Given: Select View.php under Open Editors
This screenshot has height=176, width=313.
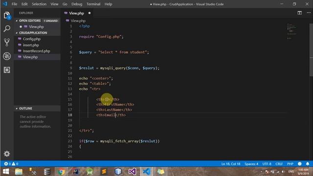Looking at the screenshot, I should [36, 27].
